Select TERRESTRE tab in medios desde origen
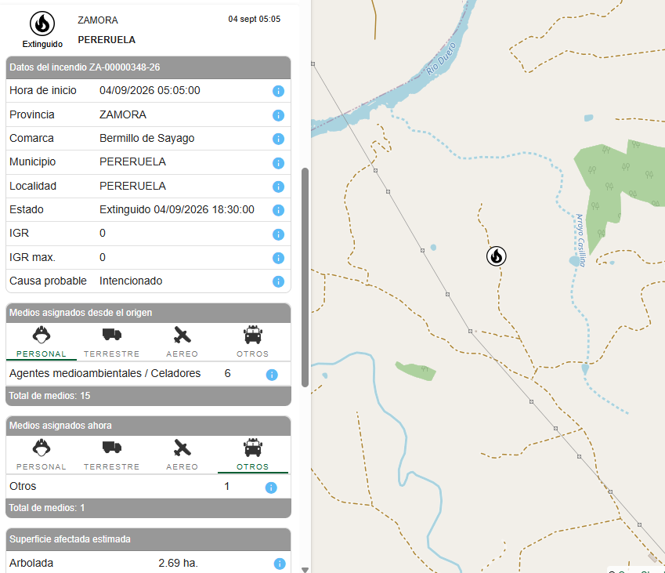The width and height of the screenshot is (665, 573). [111, 342]
